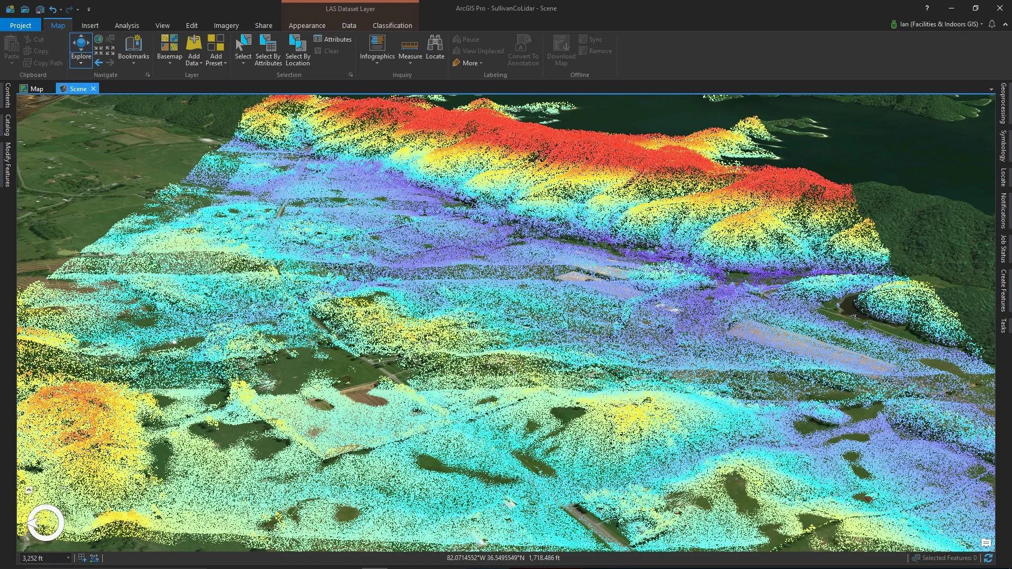Viewport: 1012px width, 569px height.
Task: Open the Appearance ribbon tab
Action: pos(307,25)
